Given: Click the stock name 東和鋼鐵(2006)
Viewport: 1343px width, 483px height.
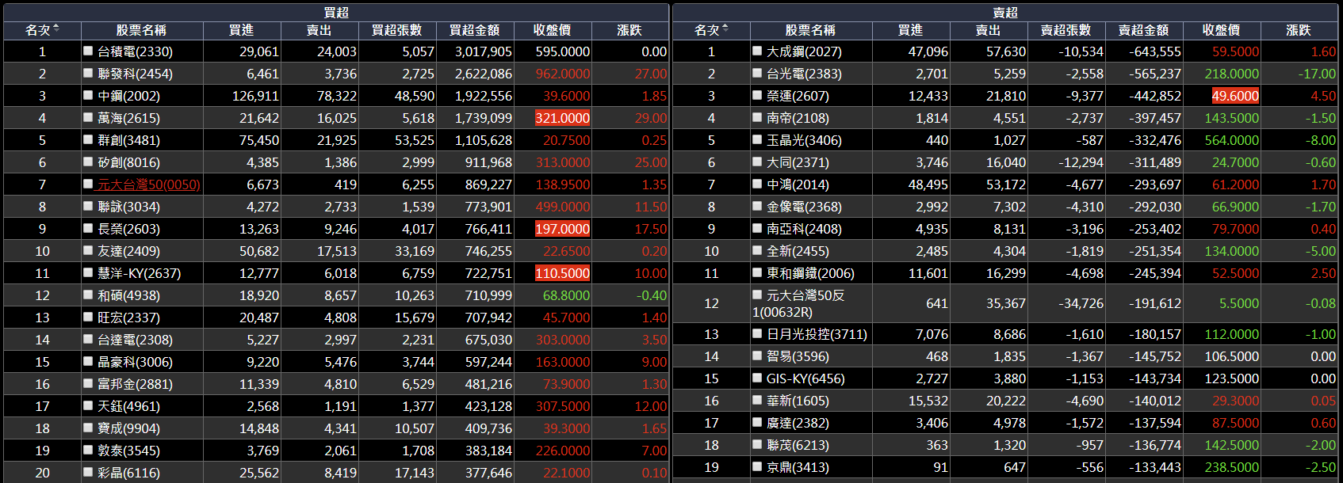Looking at the screenshot, I should point(810,273).
